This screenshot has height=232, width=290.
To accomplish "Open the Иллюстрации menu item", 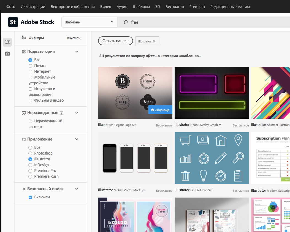I will tap(33, 7).
